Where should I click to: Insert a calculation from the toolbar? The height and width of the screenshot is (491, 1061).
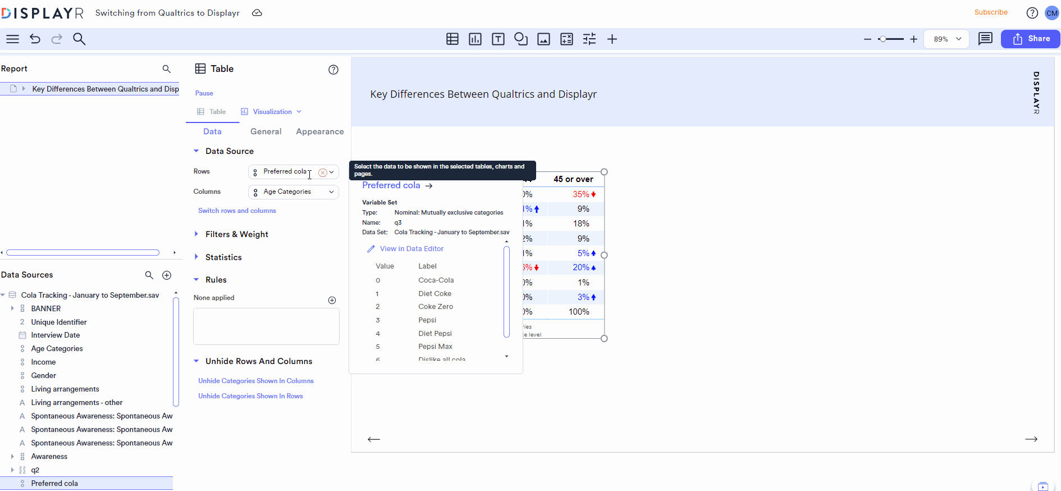pos(567,39)
